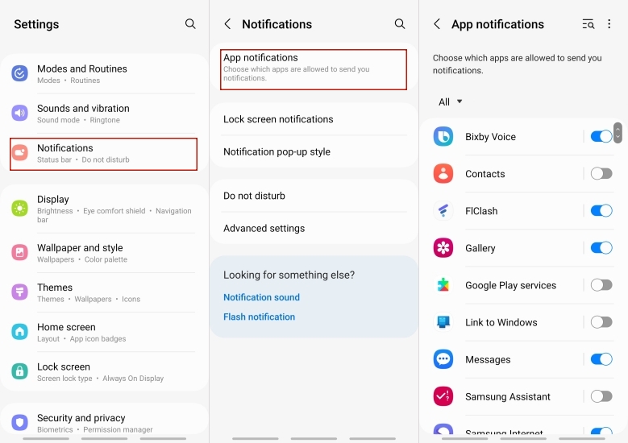The width and height of the screenshot is (628, 443).
Task: Open Themes settings entry
Action: (103, 292)
